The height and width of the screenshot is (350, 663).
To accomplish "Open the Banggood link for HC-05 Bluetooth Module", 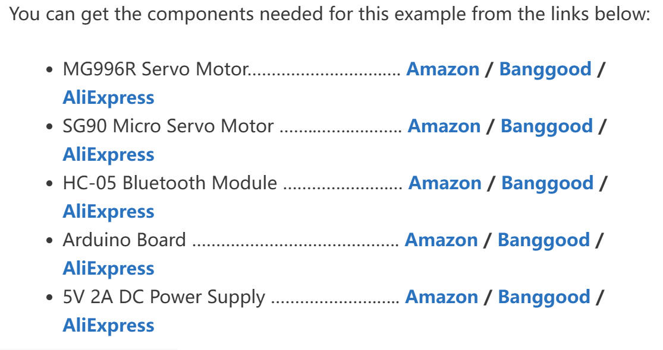I will 548,184.
